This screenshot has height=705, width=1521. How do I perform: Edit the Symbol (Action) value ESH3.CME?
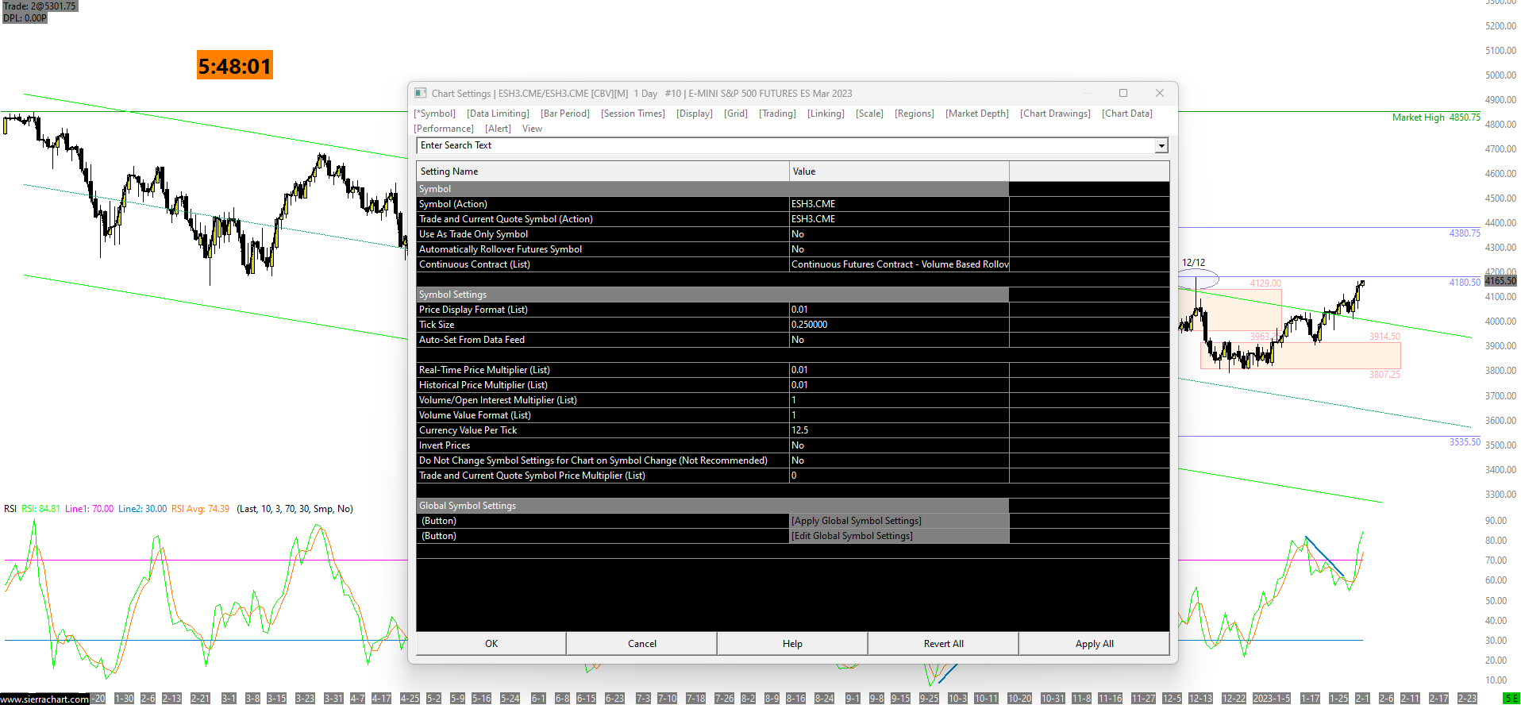899,204
